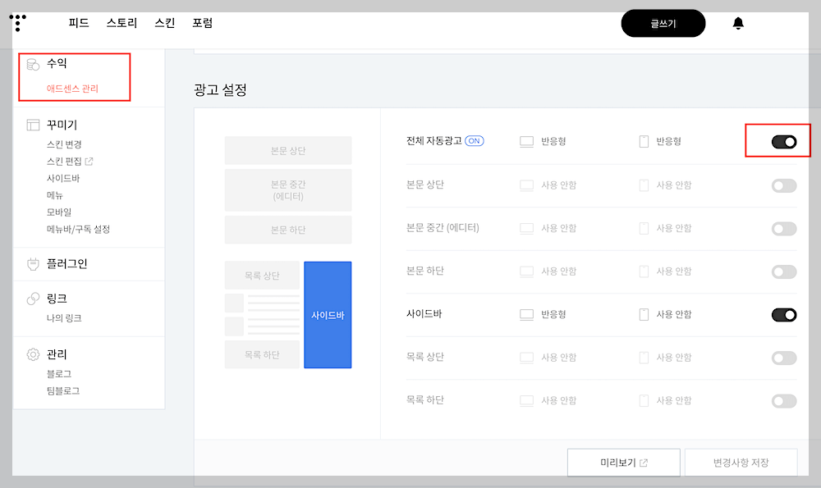821x488 pixels.
Task: Click the 글쓰기 write button
Action: [x=663, y=23]
